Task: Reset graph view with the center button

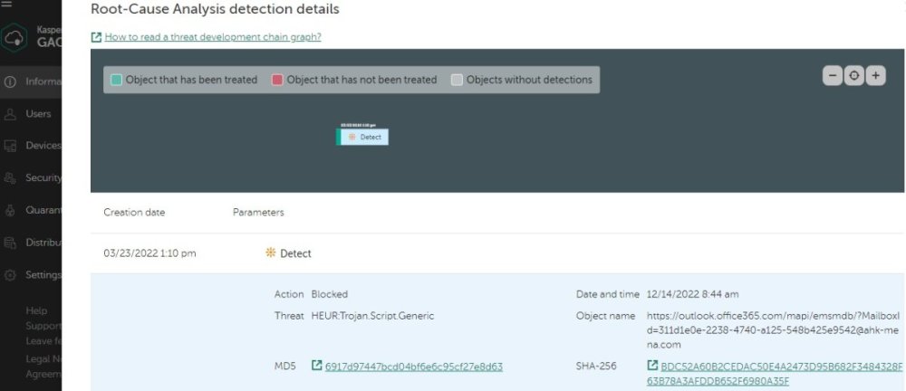Action: tap(853, 76)
